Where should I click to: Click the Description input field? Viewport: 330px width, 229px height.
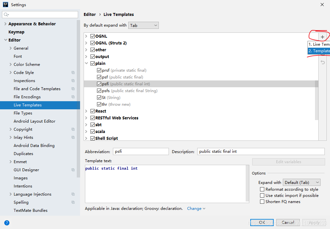coord(261,151)
